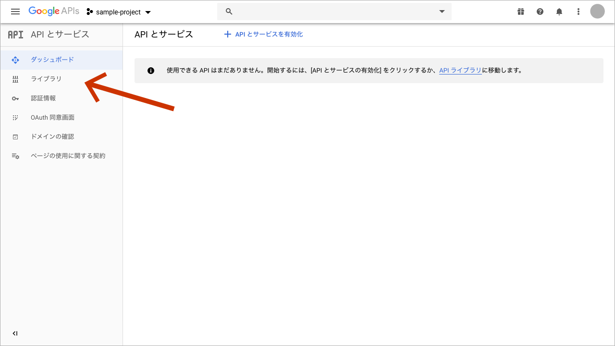Click the three-dot options icon in the header
This screenshot has height=346, width=615.
(x=578, y=11)
